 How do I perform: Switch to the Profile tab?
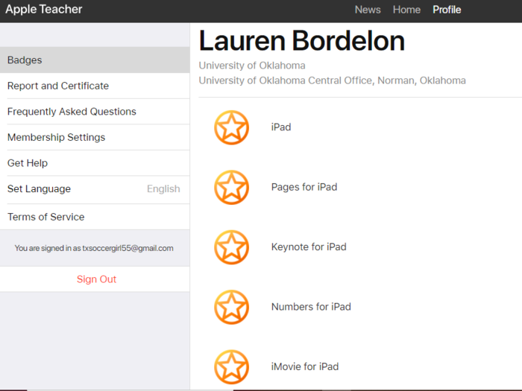pyautogui.click(x=447, y=10)
